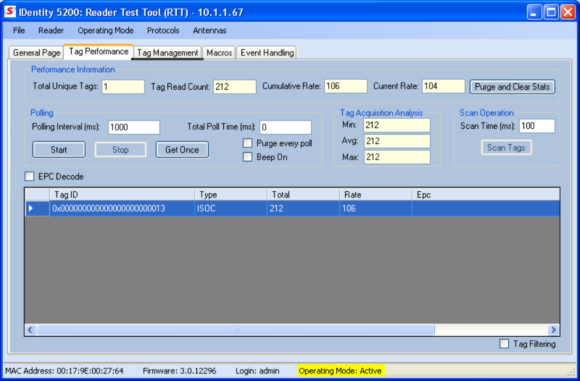Screen dimensions: 580x381
Task: Click the 106 rate cell in table
Action: pyautogui.click(x=376, y=209)
